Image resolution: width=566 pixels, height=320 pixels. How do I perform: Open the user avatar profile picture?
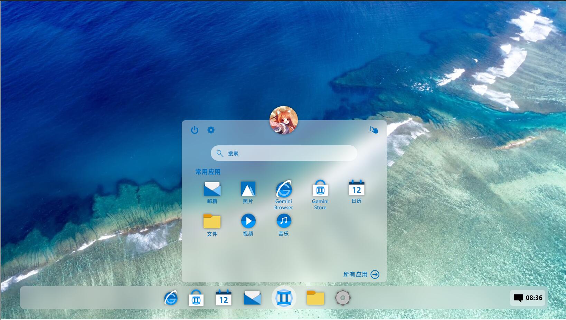pyautogui.click(x=284, y=120)
